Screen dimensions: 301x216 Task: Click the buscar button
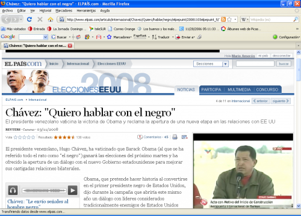[284, 64]
